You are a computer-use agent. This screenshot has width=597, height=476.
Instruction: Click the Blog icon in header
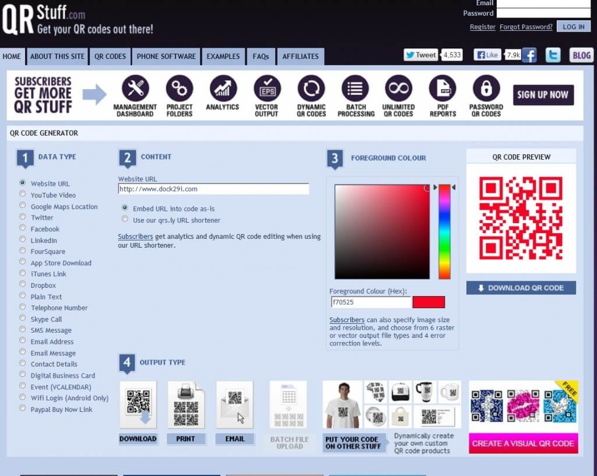pos(581,55)
